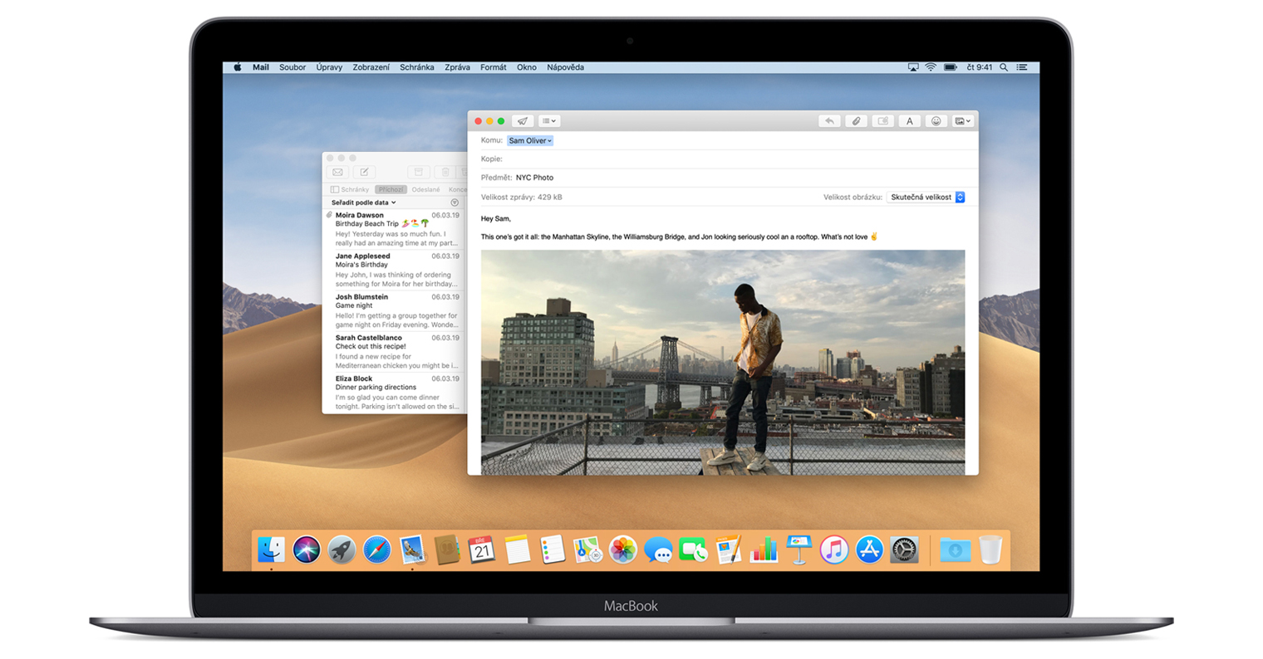Click the paperclip attach file icon
The width and height of the screenshot is (1263, 659).
855,121
